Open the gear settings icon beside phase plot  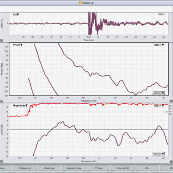coord(171,101)
